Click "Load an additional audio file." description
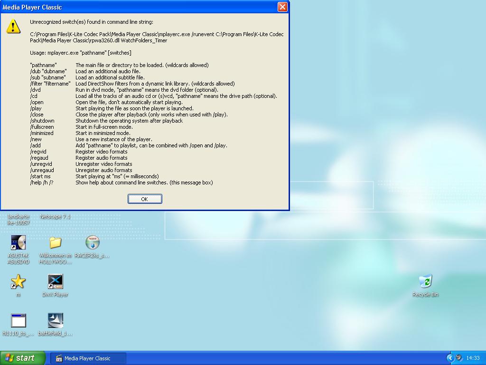Screen dimensions: 486x365 108,71
